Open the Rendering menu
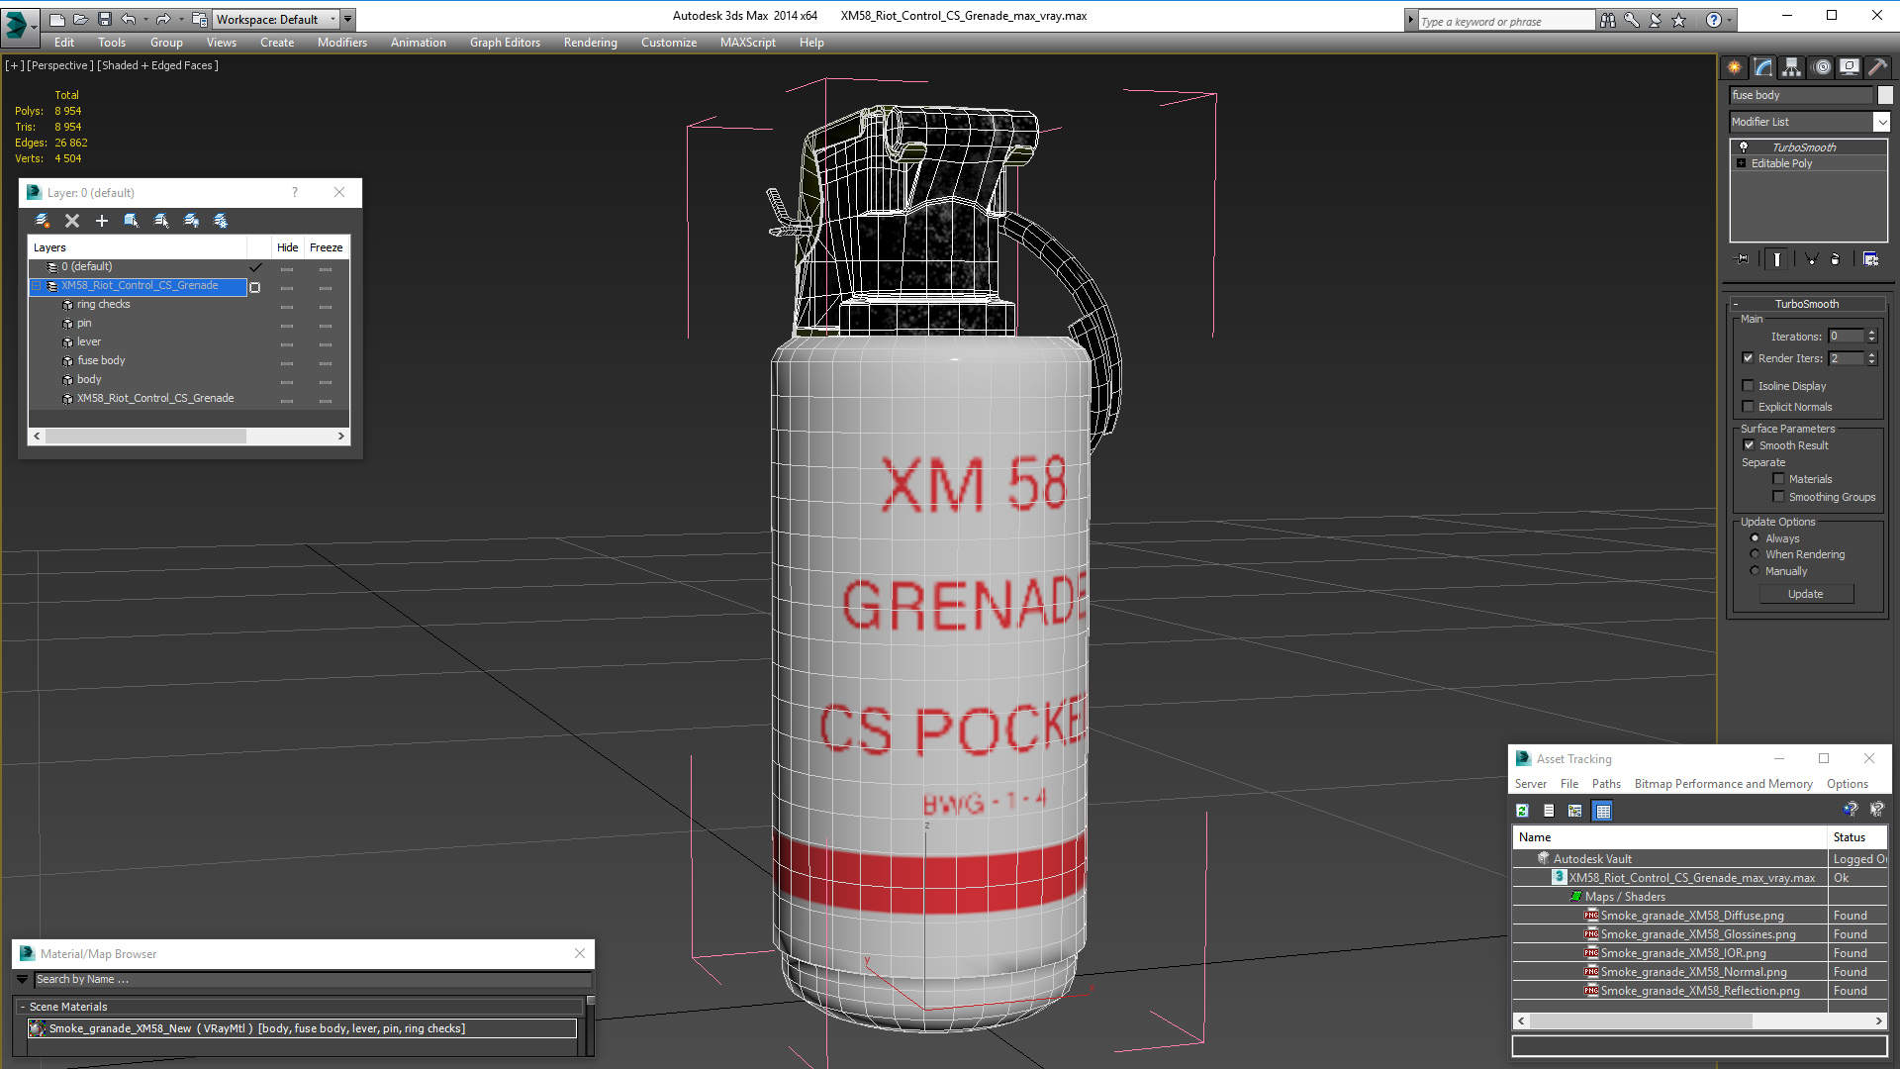1900x1069 pixels. [x=590, y=43]
